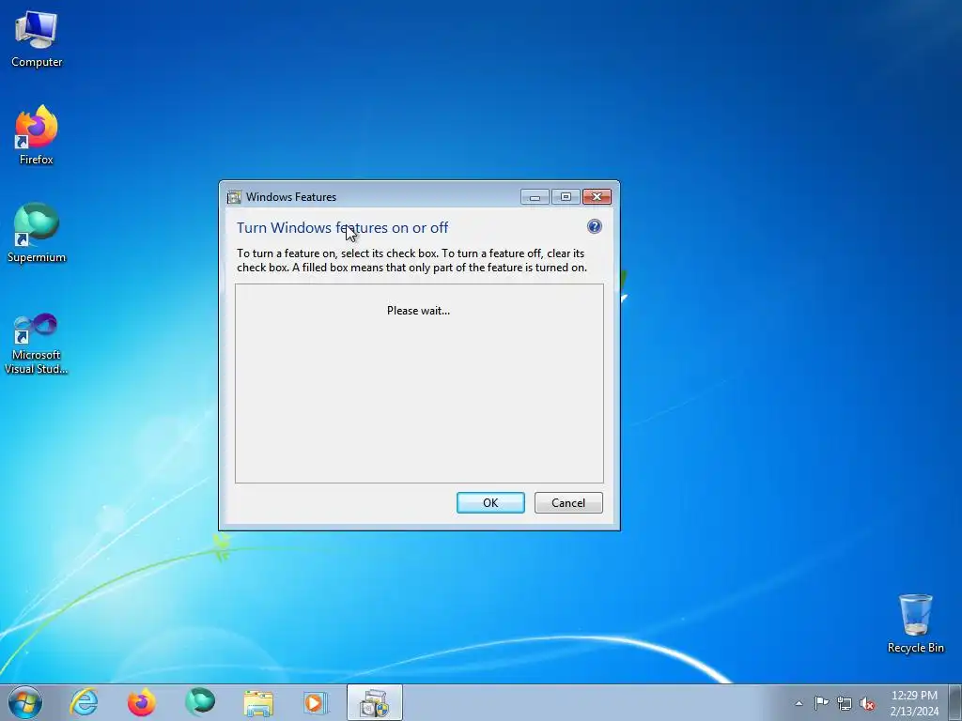Screen dimensions: 962x721
Task: Open the Action Center flag icon
Action: point(821,703)
